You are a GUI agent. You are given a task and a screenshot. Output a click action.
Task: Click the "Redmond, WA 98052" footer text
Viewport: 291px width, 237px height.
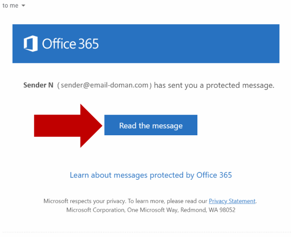(x=208, y=210)
